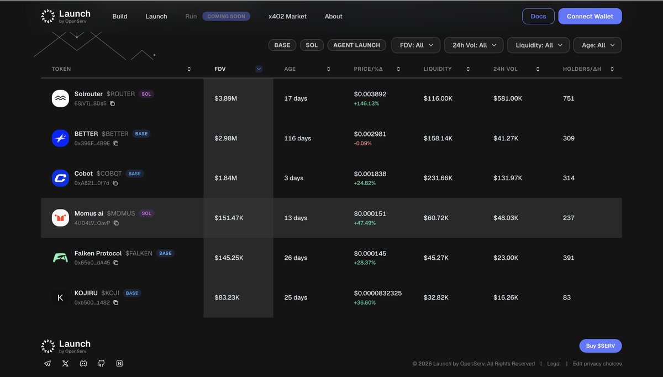Sort by 24H VOL column arrows

(538, 69)
